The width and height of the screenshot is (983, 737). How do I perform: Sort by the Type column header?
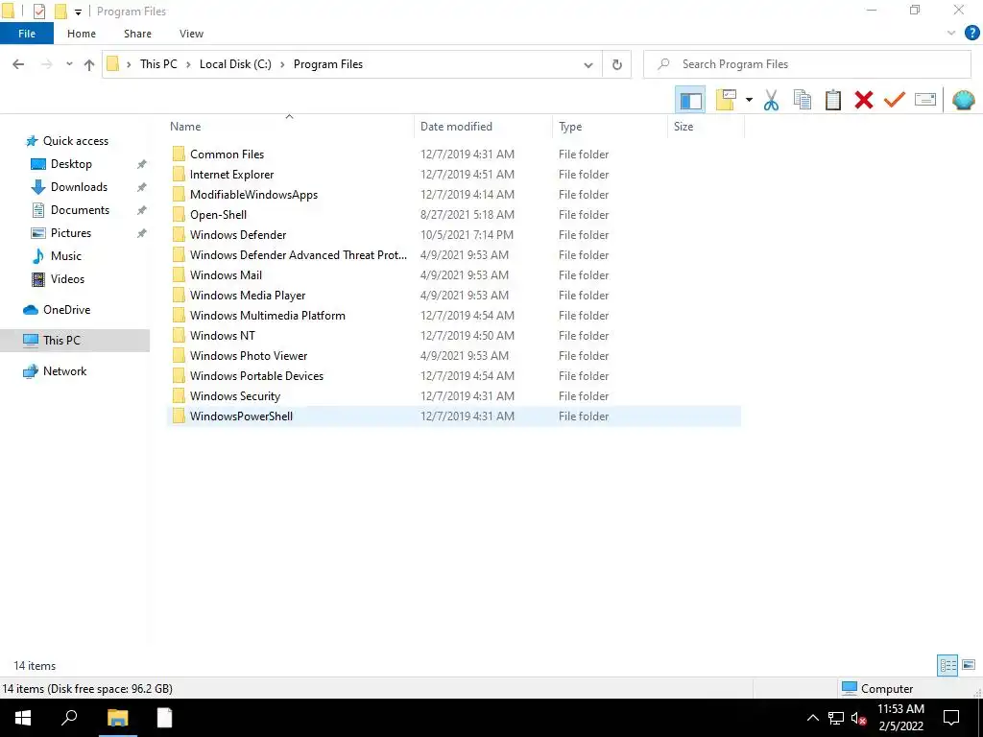610,127
